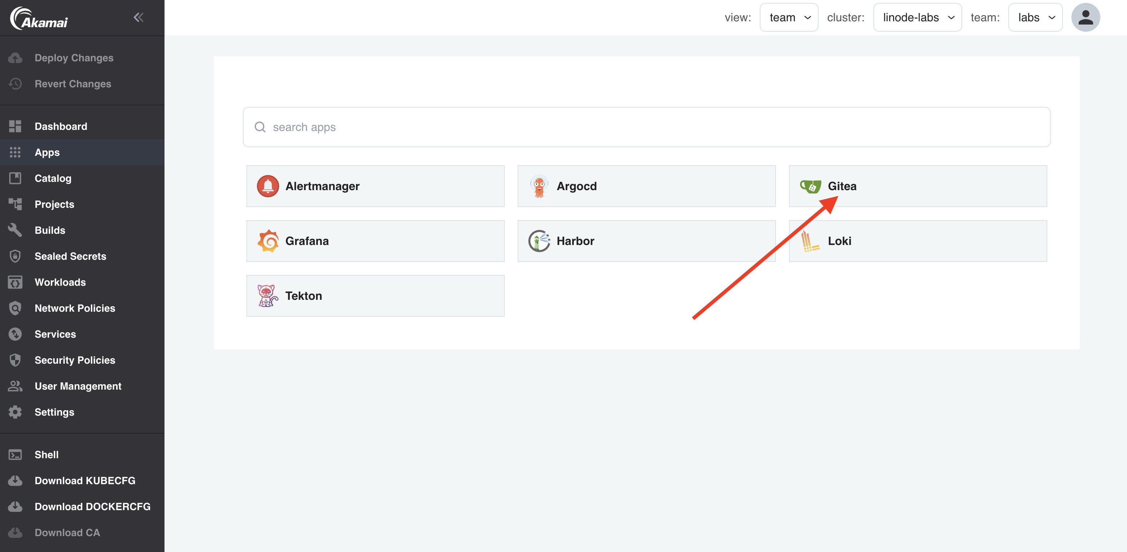Click the Argocd octopus logo
Screen dimensions: 1127x552
click(x=539, y=186)
